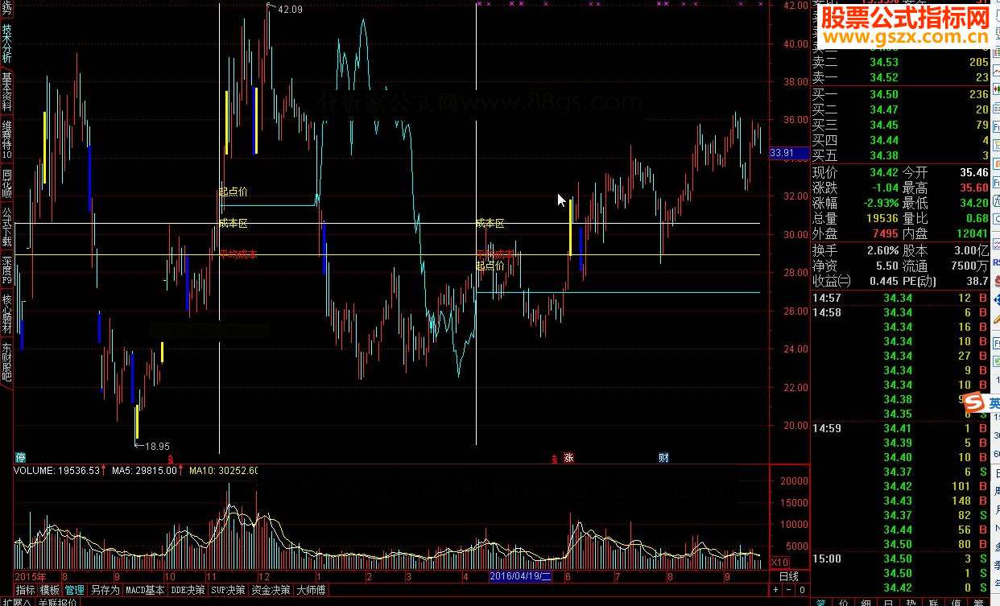Click the left 平均成本 chart label
Viewport: 1000px width, 606px height.
point(238,254)
